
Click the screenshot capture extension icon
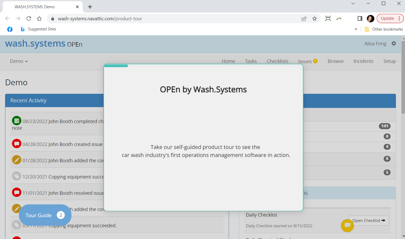(328, 18)
